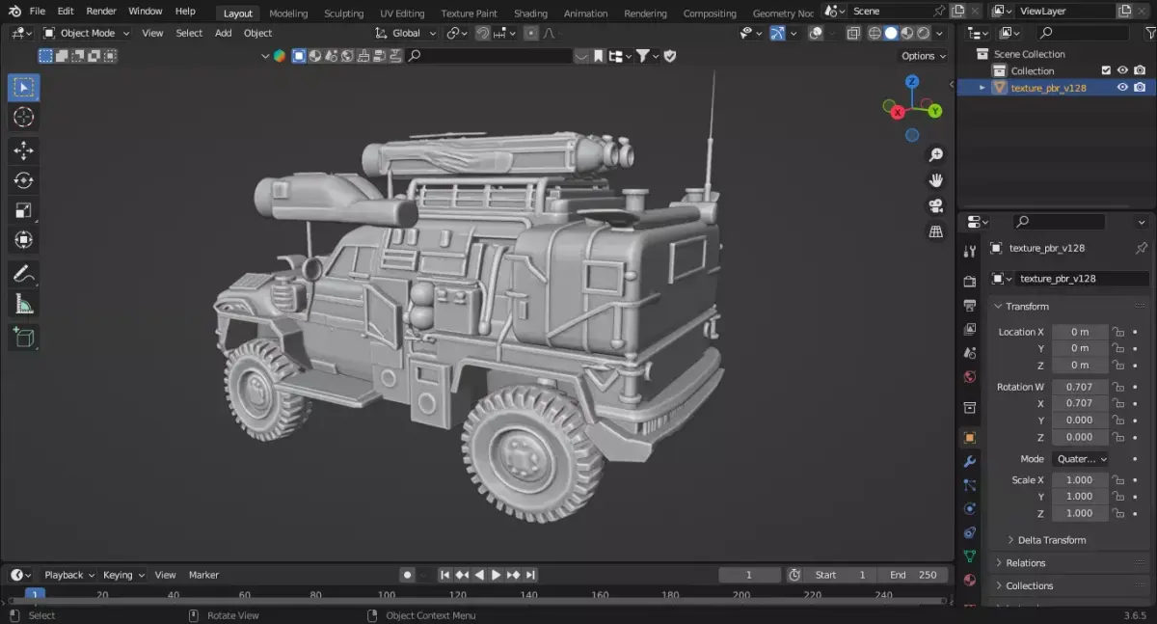The height and width of the screenshot is (624, 1157).
Task: Open the Playback dropdown
Action: point(69,575)
